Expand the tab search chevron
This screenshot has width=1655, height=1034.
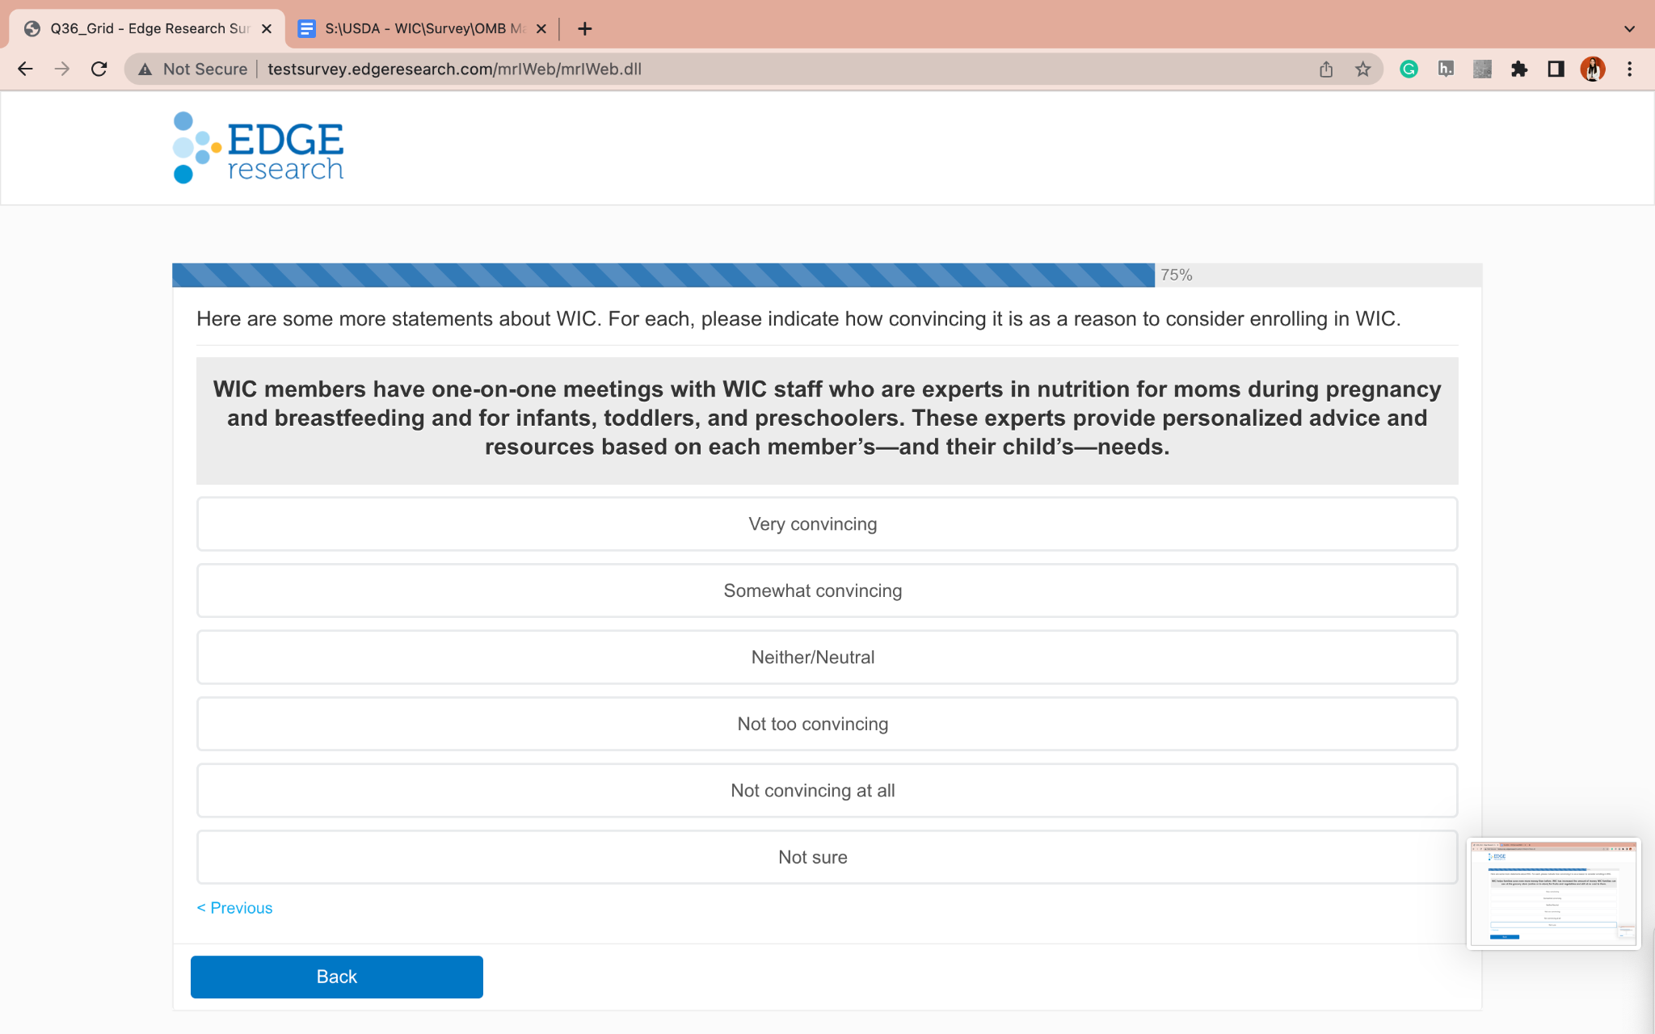[1629, 29]
